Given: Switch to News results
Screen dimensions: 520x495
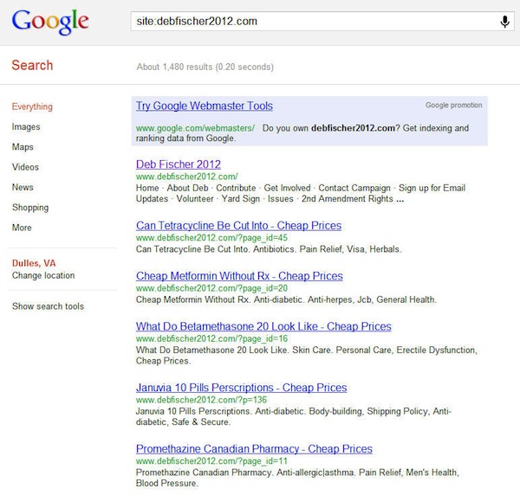Looking at the screenshot, I should (x=23, y=187).
